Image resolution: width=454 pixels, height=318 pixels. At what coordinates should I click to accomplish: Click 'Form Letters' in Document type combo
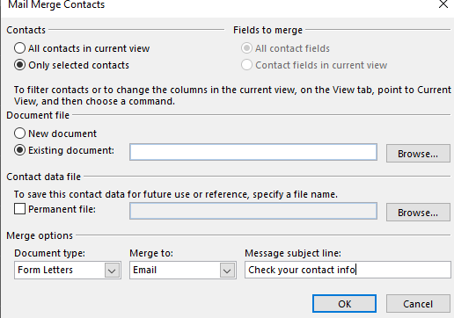[x=45, y=270]
